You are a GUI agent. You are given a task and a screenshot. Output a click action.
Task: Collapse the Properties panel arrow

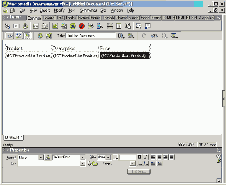pyautogui.click(x=8, y=150)
